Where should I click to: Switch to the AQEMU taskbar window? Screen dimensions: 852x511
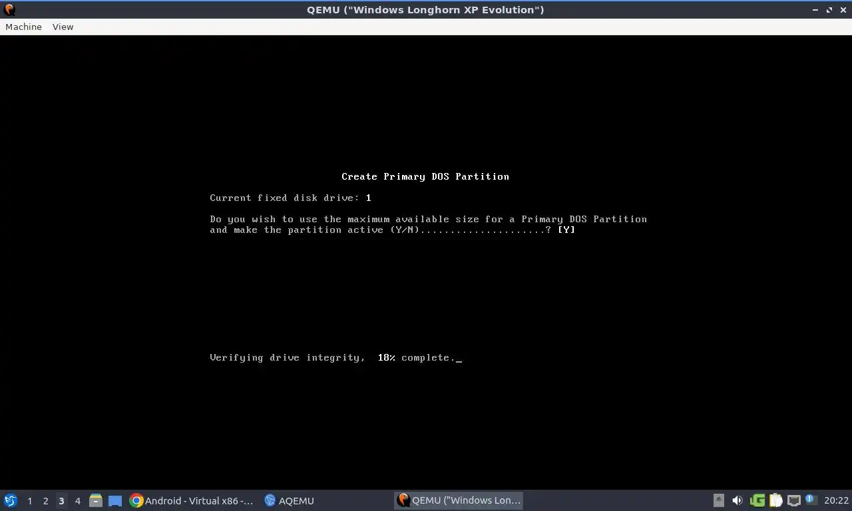290,500
